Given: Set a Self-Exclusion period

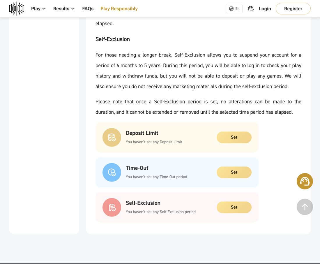Looking at the screenshot, I should pyautogui.click(x=234, y=207).
